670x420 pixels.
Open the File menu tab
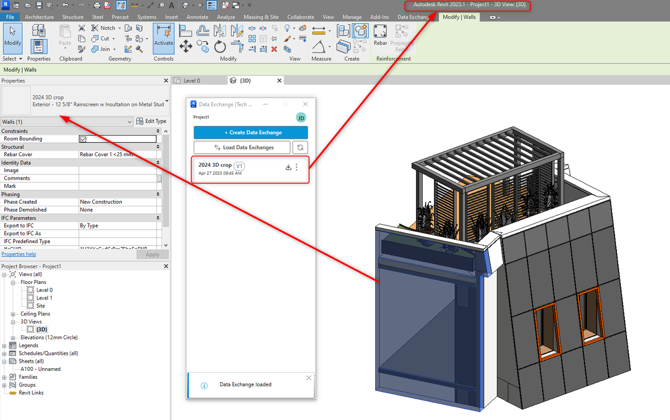pos(9,17)
